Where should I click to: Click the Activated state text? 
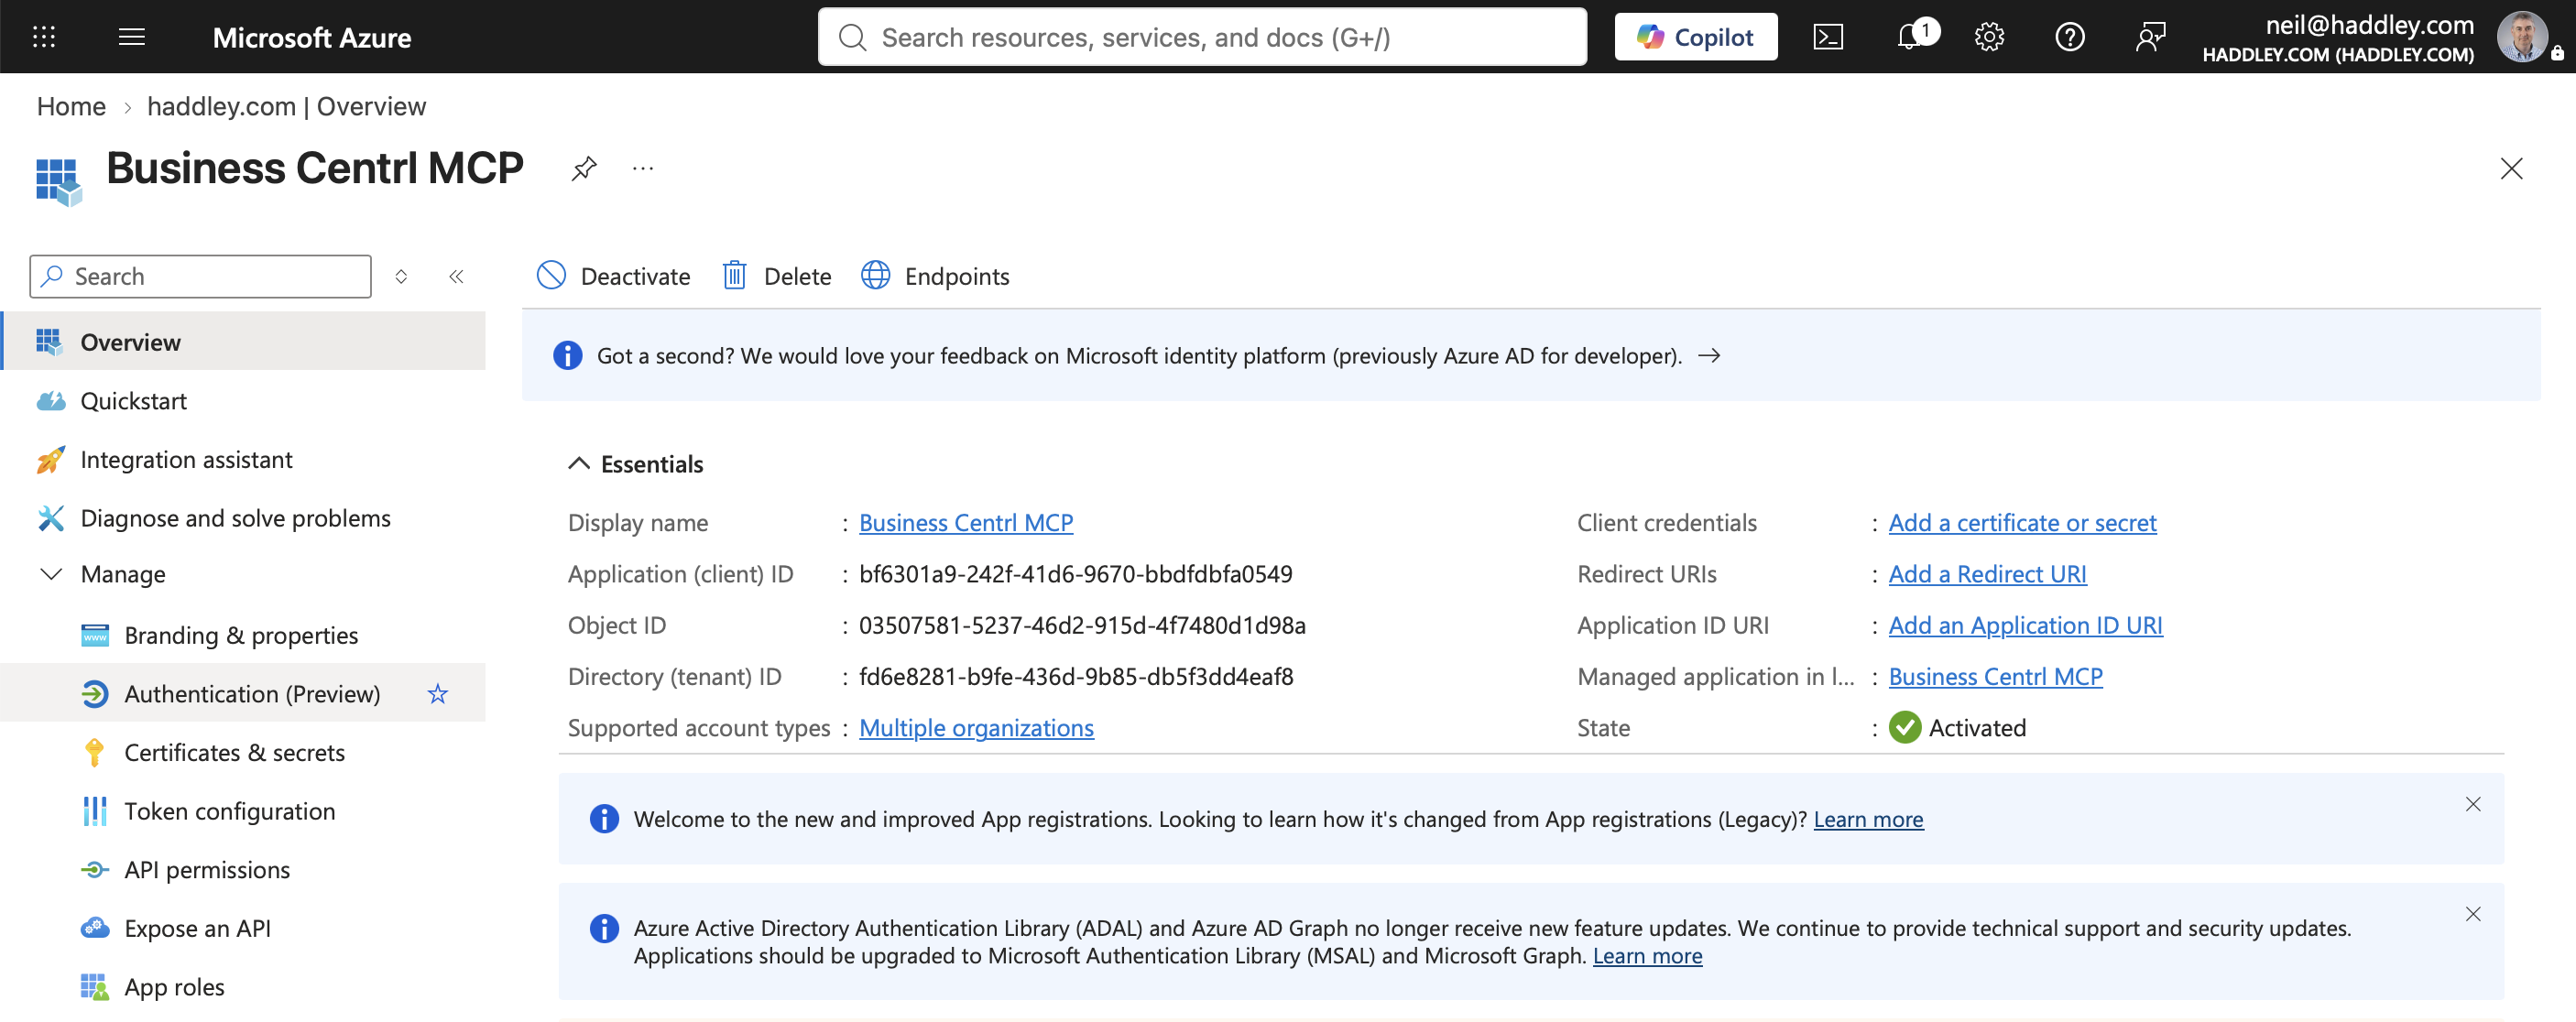point(1976,727)
